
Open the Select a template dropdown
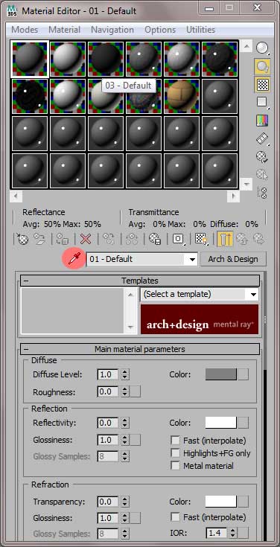tap(200, 294)
